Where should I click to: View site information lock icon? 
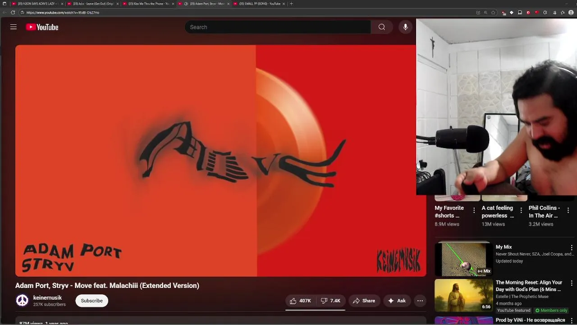click(x=22, y=13)
